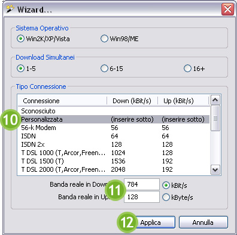
Task: Click the Banda reale in Up field
Action: point(142,197)
